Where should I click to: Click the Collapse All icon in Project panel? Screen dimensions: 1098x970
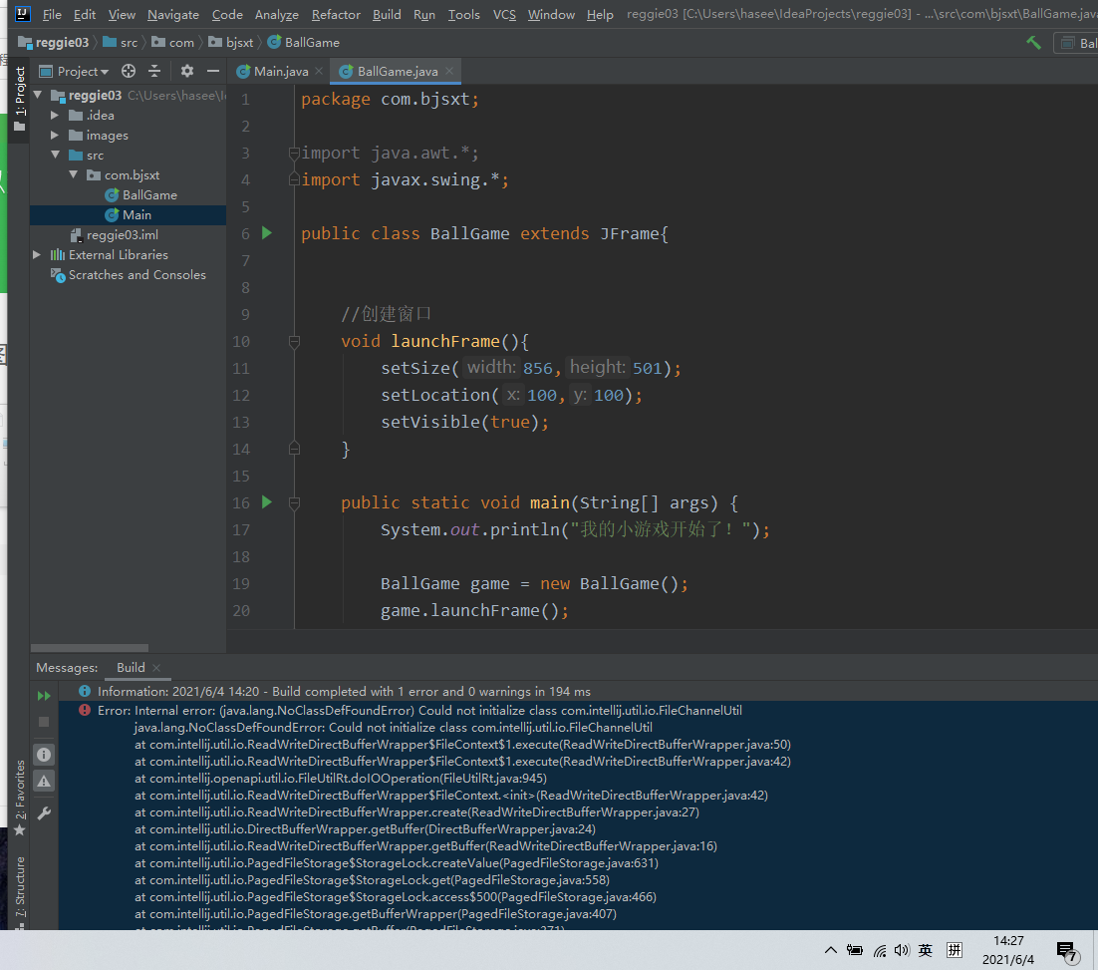154,71
